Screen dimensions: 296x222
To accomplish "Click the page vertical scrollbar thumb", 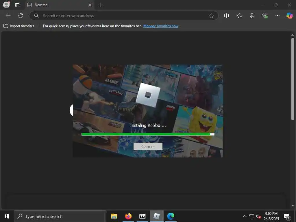I will [293, 79].
